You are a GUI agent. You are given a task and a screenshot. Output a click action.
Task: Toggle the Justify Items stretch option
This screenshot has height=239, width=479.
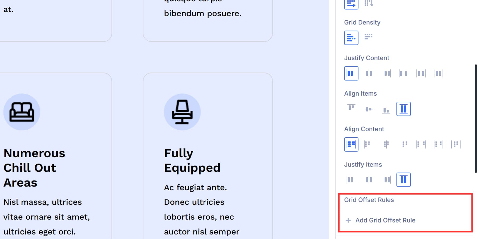[x=403, y=180]
